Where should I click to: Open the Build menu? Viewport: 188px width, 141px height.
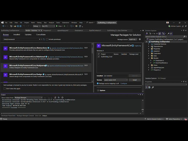click(x=33, y=23)
